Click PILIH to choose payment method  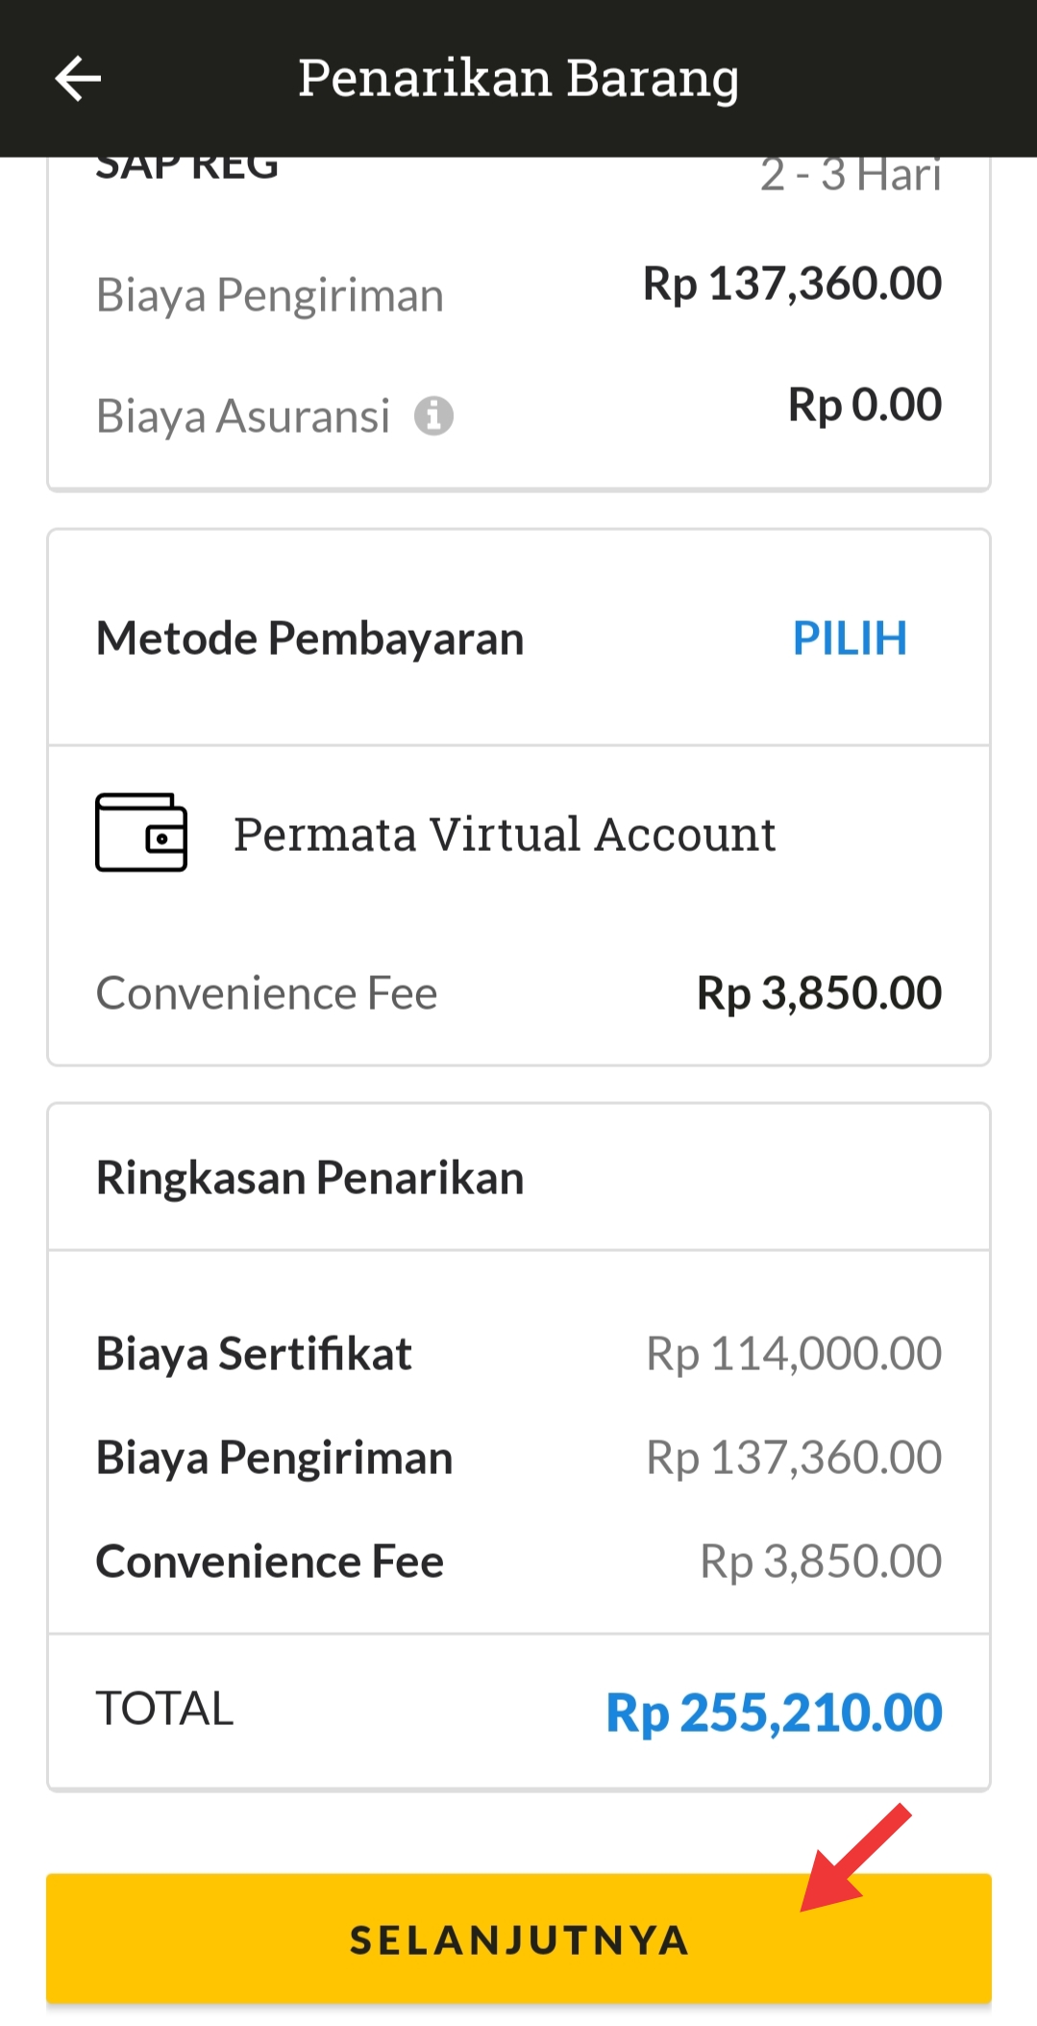850,638
